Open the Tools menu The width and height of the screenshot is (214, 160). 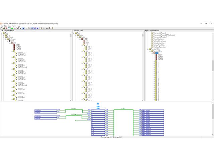pyautogui.click(x=13, y=26)
